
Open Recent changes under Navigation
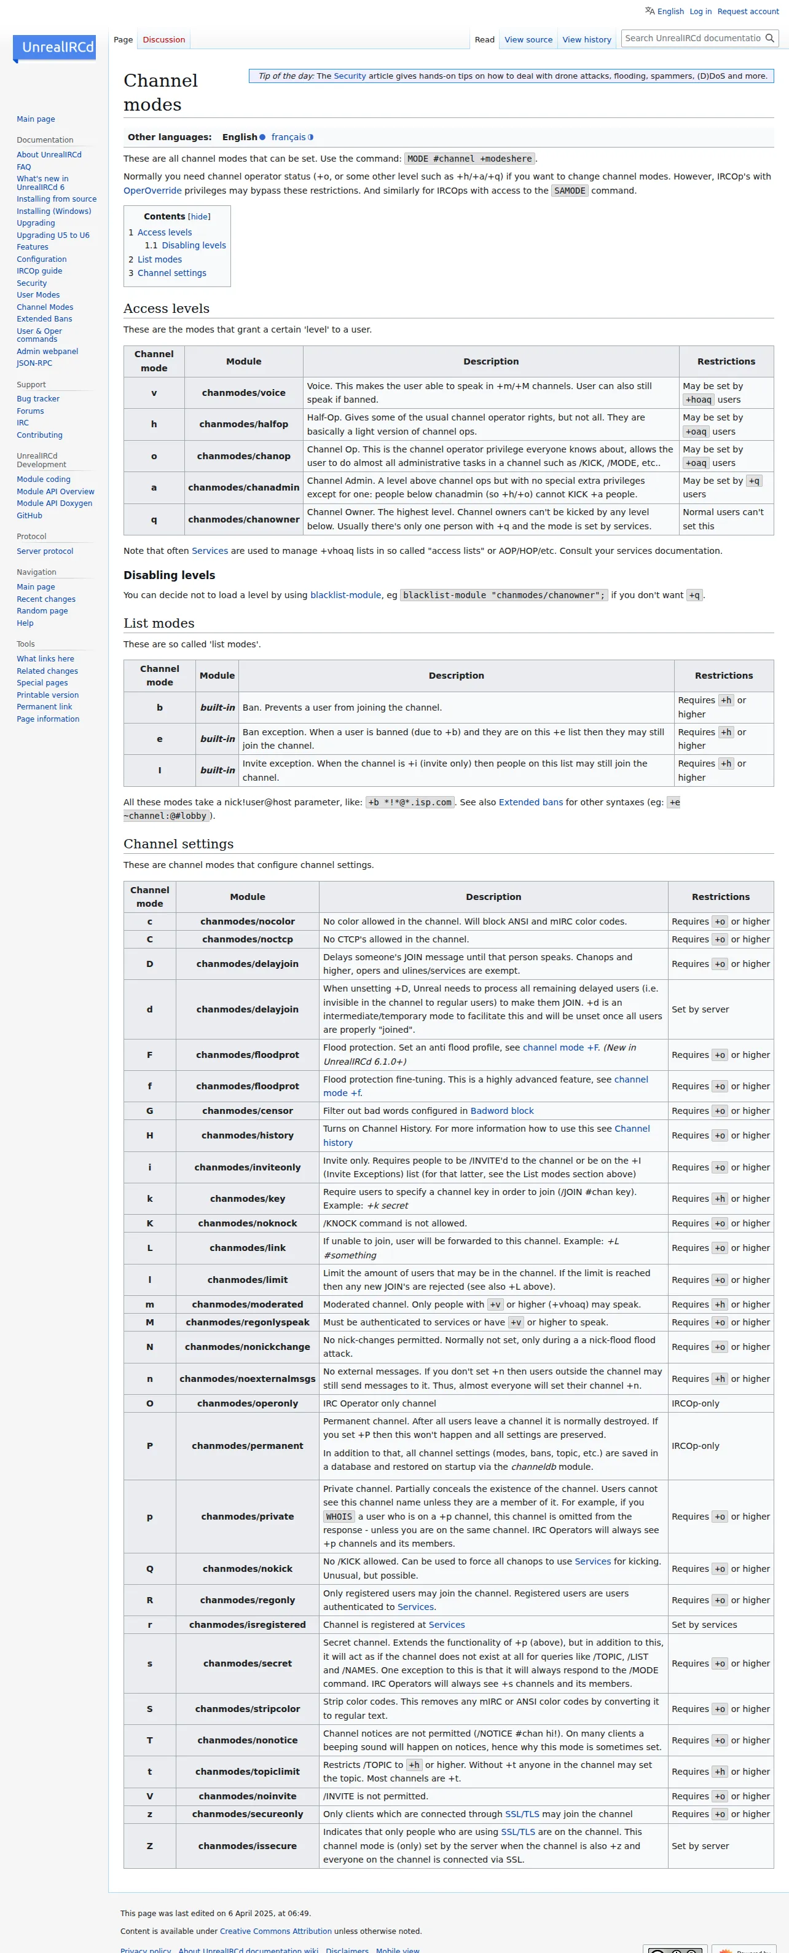tap(46, 599)
